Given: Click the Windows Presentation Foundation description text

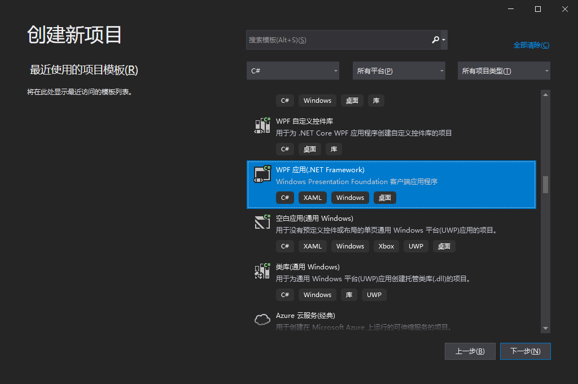Looking at the screenshot, I should pos(357,181).
